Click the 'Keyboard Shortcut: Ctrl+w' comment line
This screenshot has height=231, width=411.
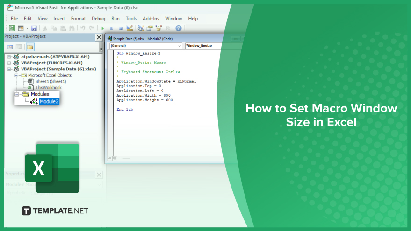[x=148, y=72]
